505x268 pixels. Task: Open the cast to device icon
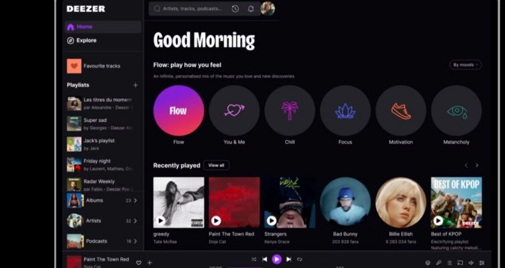coord(460,263)
